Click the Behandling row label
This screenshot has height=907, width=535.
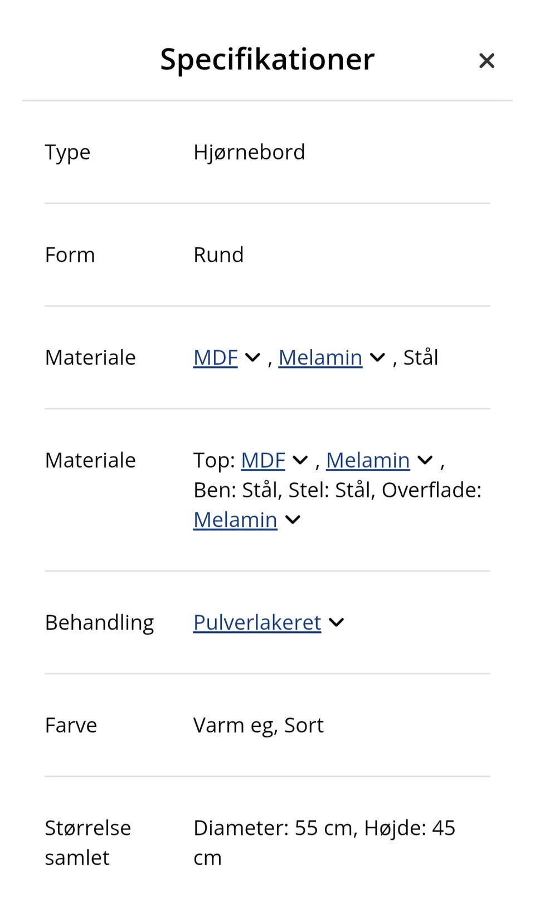(x=100, y=622)
